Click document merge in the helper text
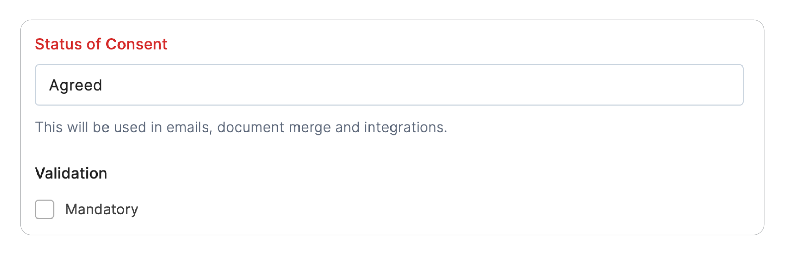The height and width of the screenshot is (255, 785). tap(274, 127)
